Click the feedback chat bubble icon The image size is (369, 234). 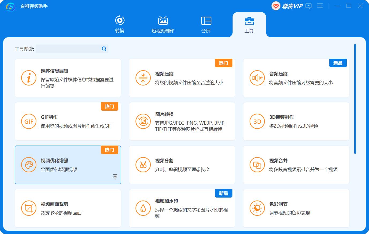(308, 6)
